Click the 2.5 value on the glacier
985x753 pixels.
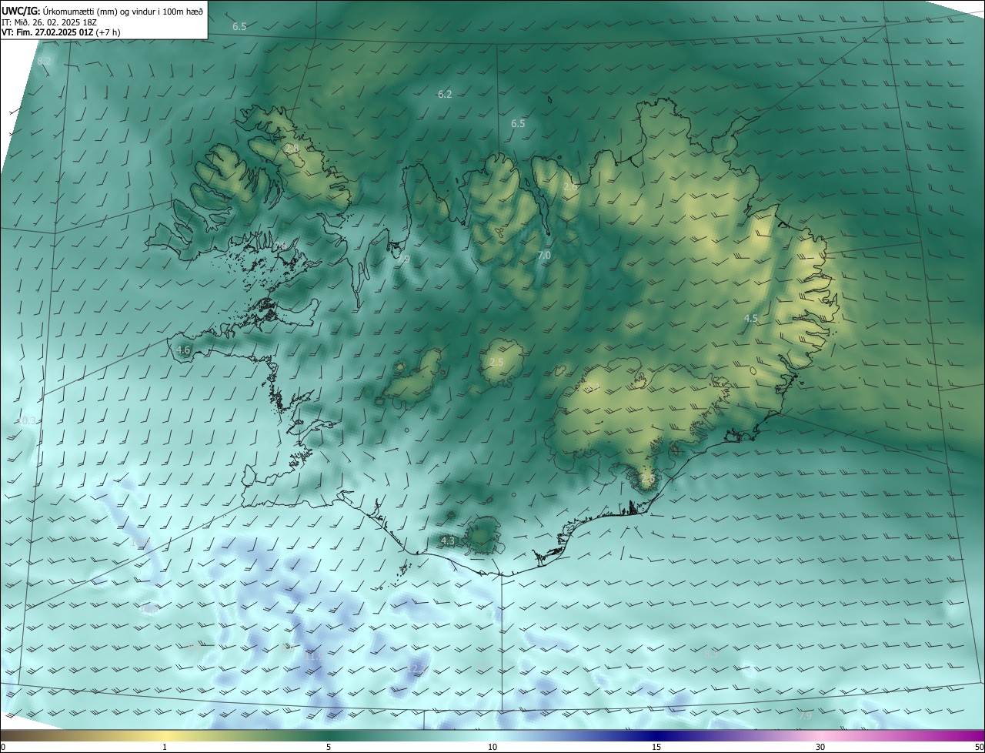[496, 362]
